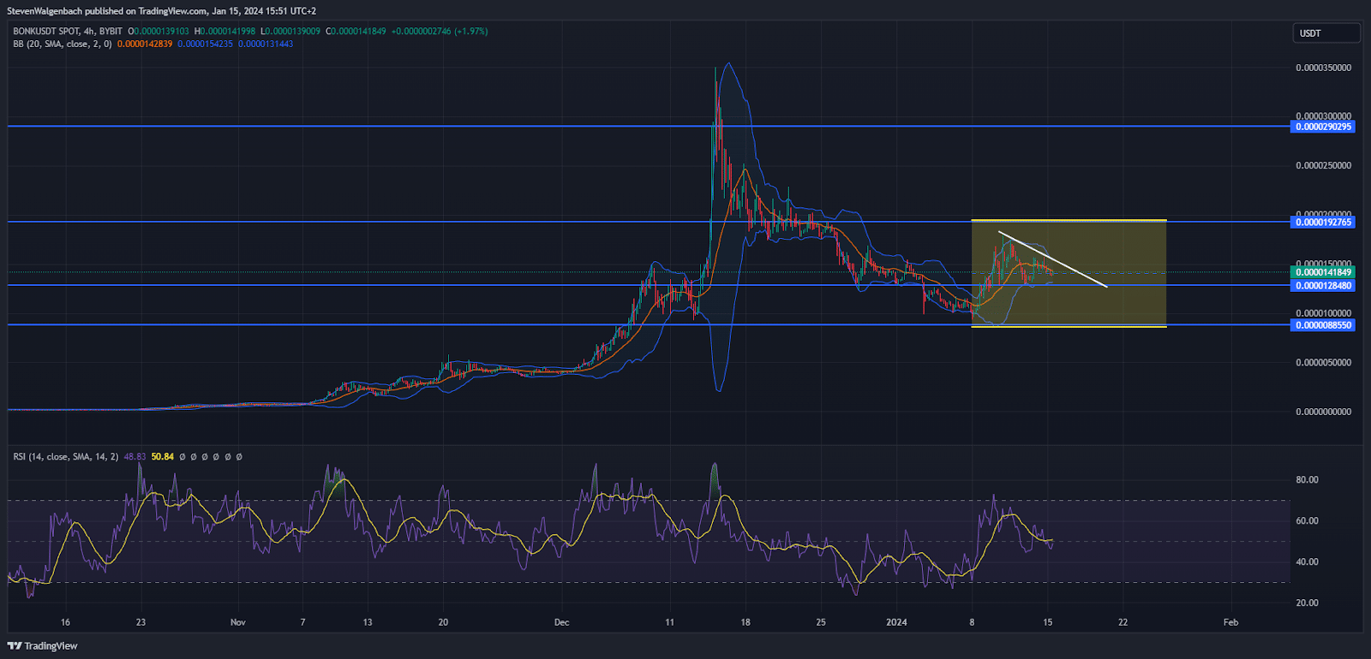Viewport: 1371px width, 659px height.
Task: Select the RSI (14, close, SMA) indicator legend
Action: 65,457
